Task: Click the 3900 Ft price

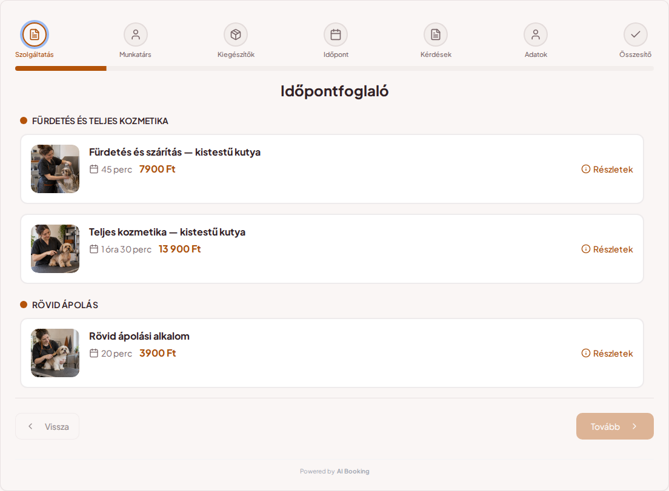Action: [x=158, y=354]
